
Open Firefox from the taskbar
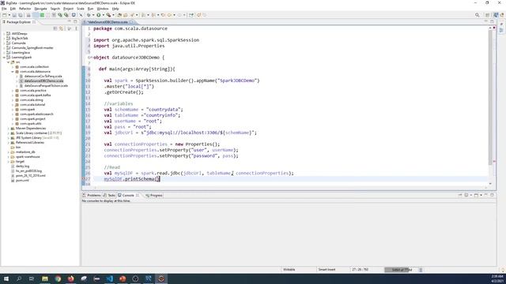coord(70,278)
